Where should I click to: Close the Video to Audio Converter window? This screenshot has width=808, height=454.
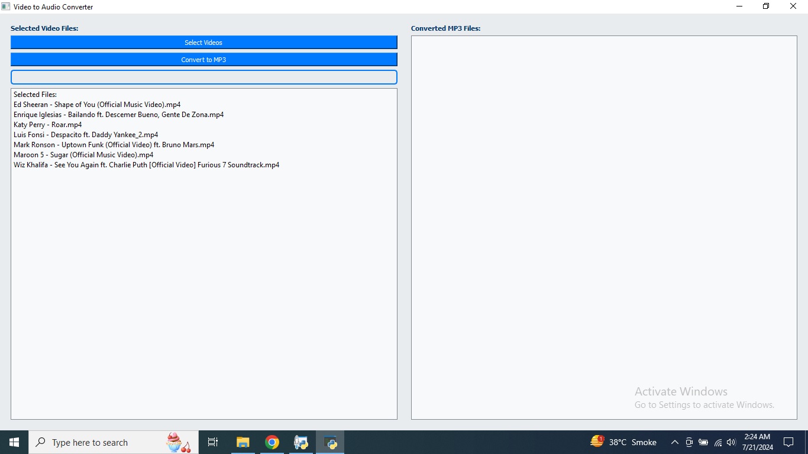793,7
